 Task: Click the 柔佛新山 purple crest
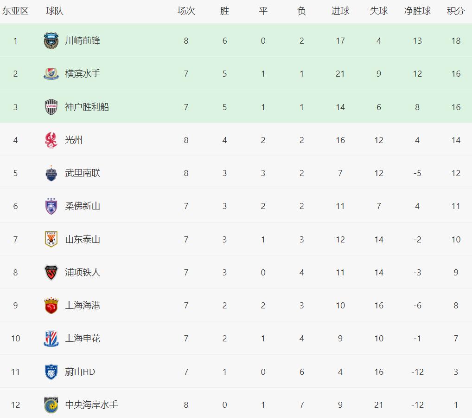pyautogui.click(x=51, y=206)
